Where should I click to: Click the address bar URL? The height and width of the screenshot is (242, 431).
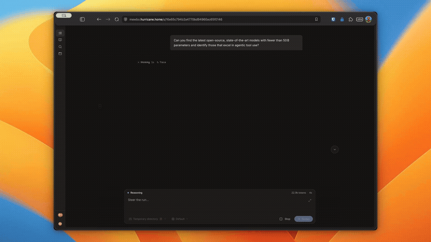click(176, 19)
